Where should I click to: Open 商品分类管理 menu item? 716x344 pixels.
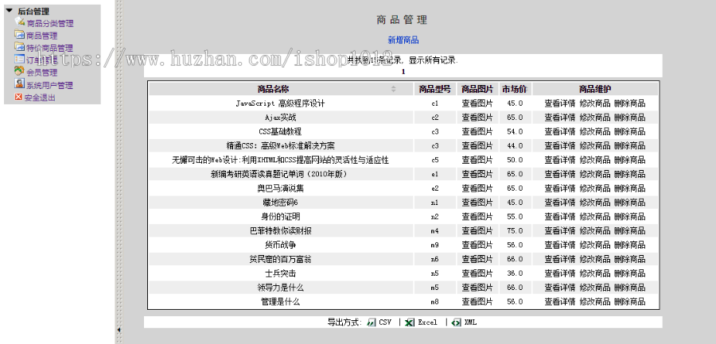(x=50, y=23)
